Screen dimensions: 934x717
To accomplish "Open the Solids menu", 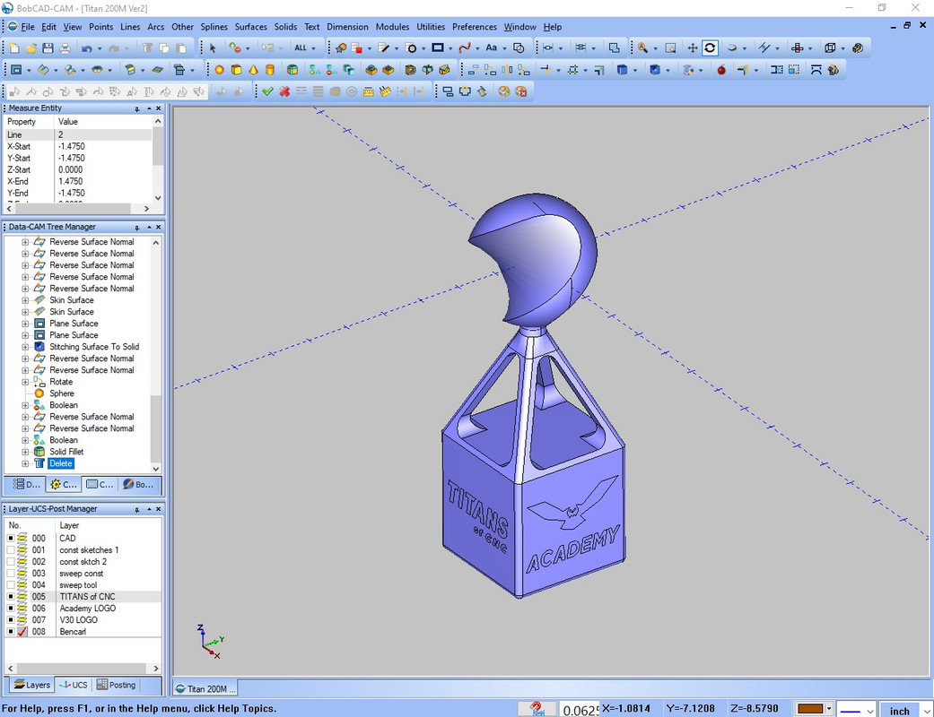I will [x=285, y=27].
